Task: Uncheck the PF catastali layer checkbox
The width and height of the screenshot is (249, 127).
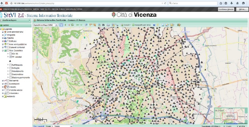Action: pos(10,57)
